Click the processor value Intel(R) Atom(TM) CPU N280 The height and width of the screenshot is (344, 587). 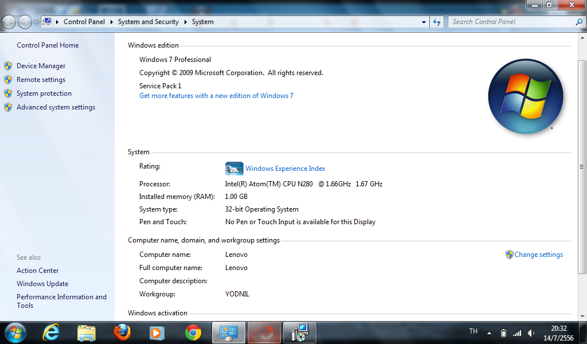click(304, 184)
